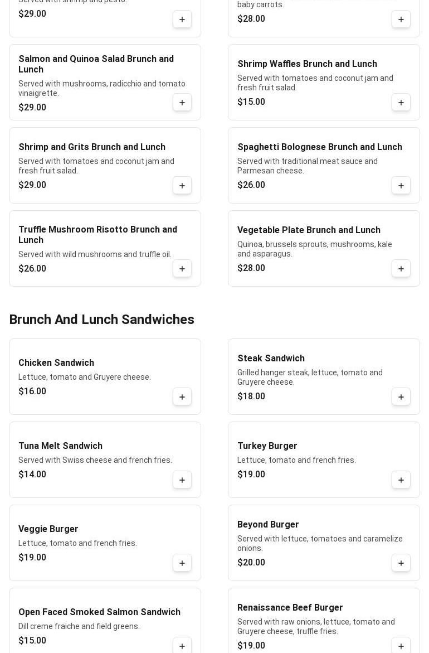Screen dimensions: 429x653
Task: Add Truffle Mushroom Risotto to order
Action: [182, 269]
